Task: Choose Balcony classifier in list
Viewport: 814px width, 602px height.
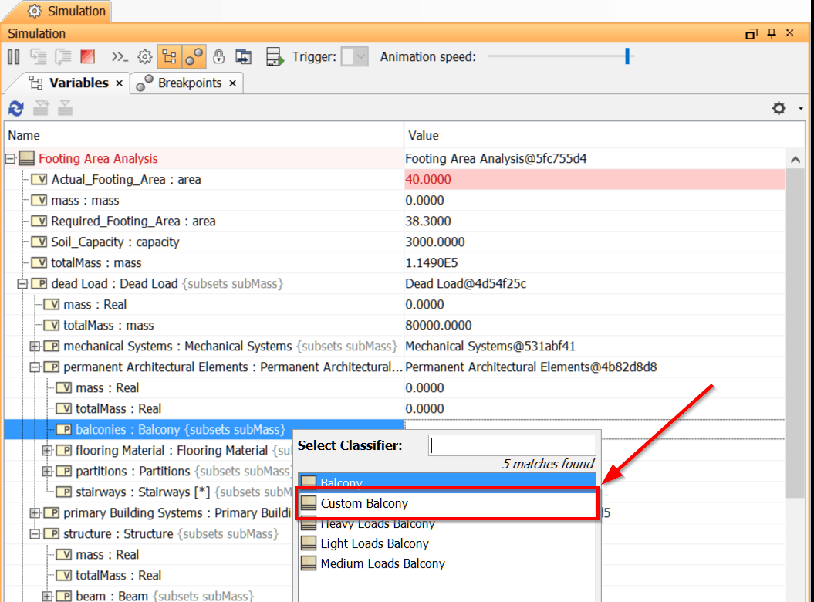Action: coord(448,480)
